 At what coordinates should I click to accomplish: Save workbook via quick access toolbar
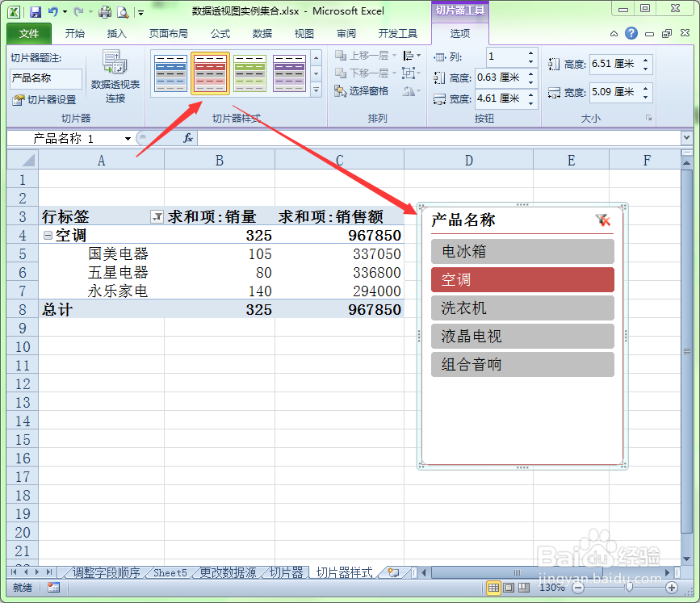(36, 12)
